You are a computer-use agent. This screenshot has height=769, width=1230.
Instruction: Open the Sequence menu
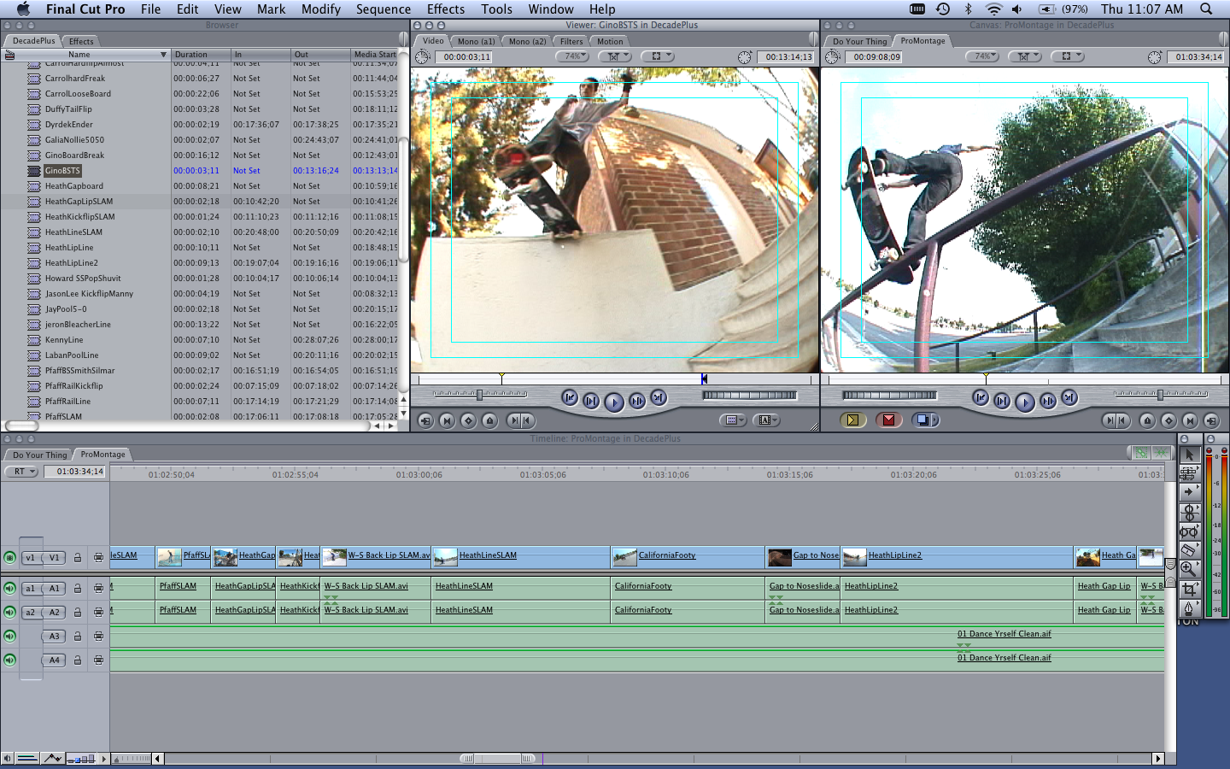(x=384, y=9)
